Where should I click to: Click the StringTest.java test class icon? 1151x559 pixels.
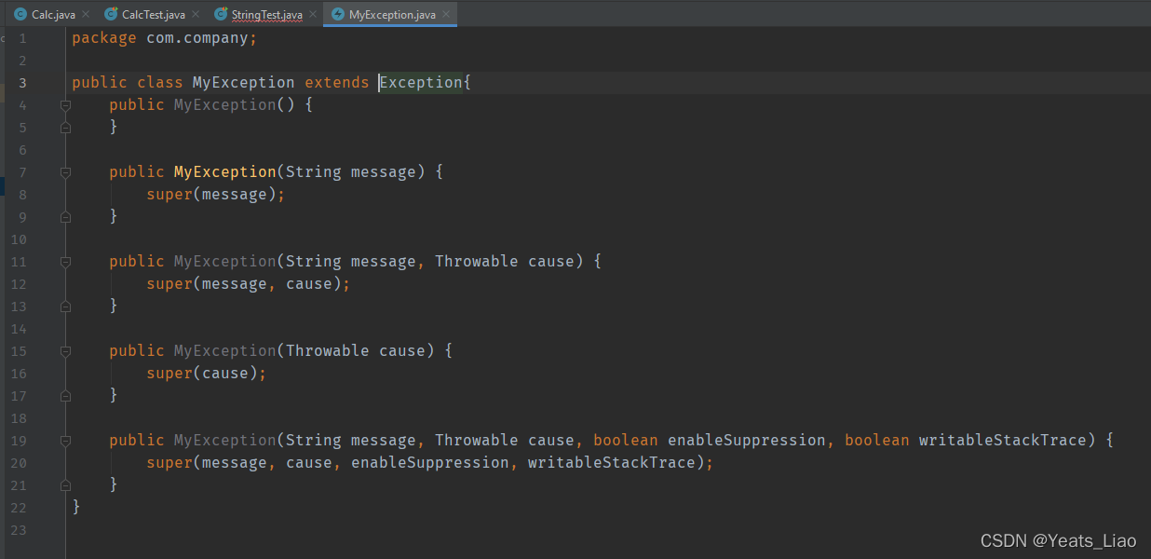click(x=221, y=15)
